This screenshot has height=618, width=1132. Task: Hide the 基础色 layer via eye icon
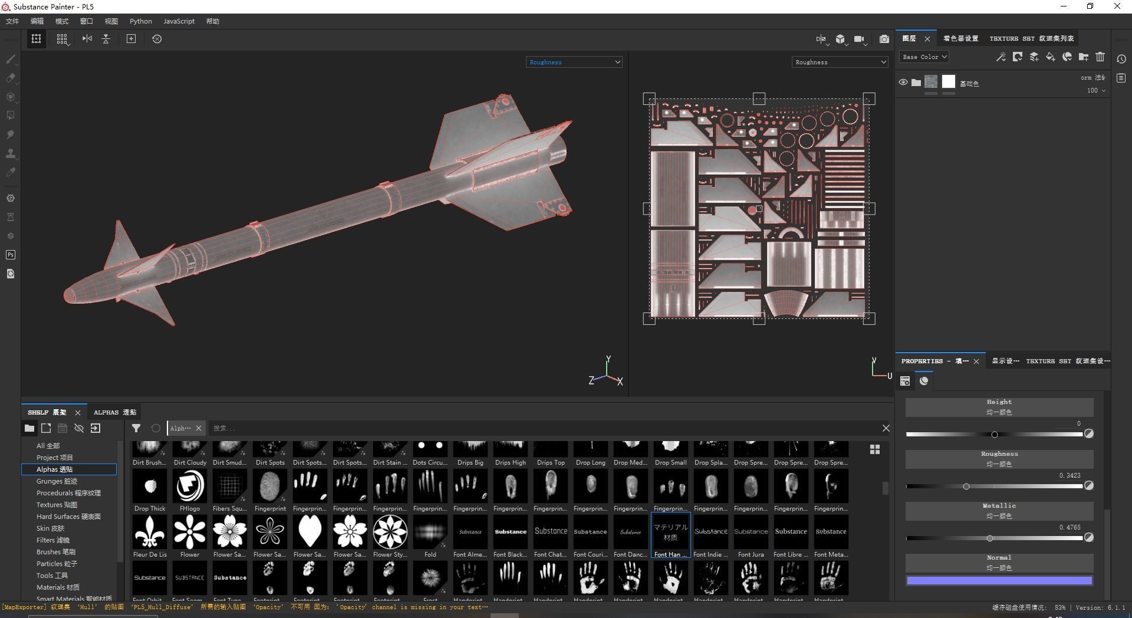(903, 83)
